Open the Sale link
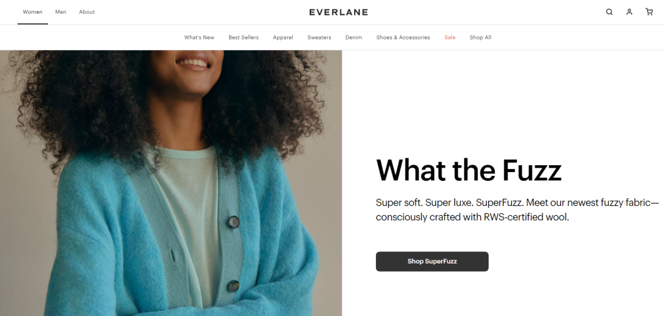Viewport: 665px width, 316px height. tap(450, 38)
